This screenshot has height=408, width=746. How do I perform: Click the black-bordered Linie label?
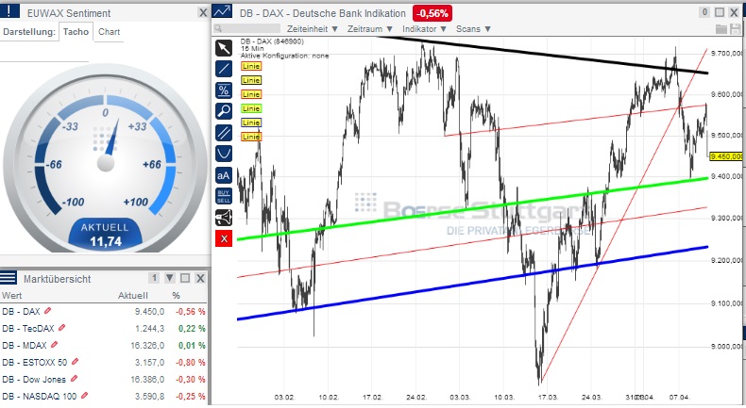coord(251,80)
